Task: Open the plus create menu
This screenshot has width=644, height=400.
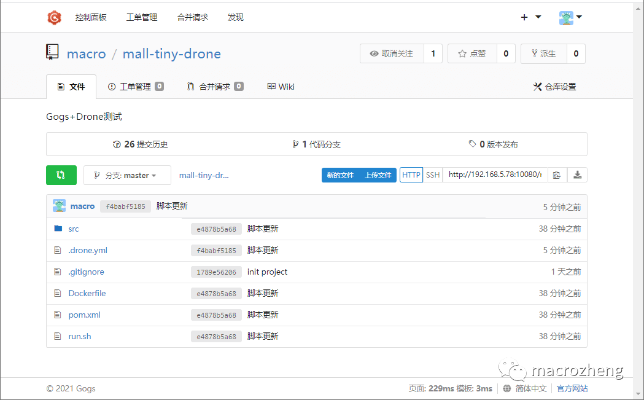Action: (x=530, y=17)
